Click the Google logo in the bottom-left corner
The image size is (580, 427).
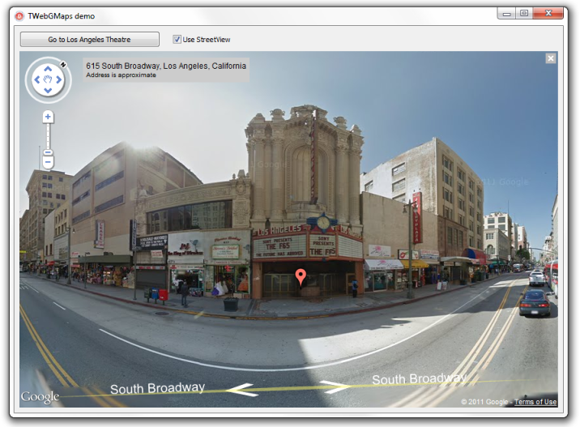(x=40, y=397)
